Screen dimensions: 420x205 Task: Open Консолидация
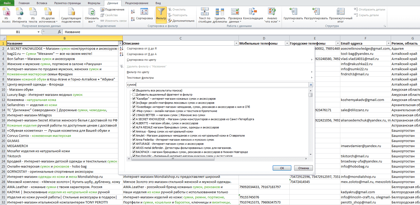pyautogui.click(x=253, y=14)
